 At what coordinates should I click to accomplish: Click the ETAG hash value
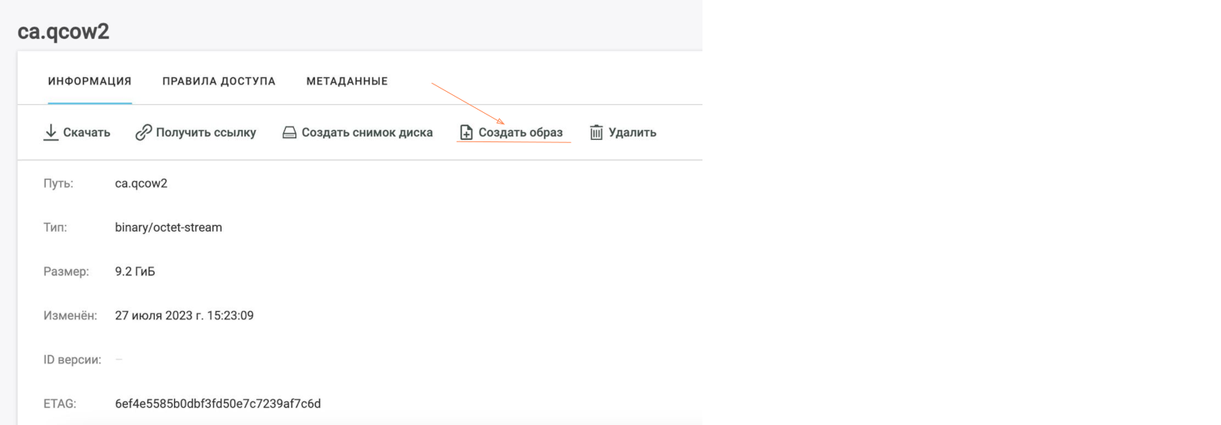pos(217,403)
